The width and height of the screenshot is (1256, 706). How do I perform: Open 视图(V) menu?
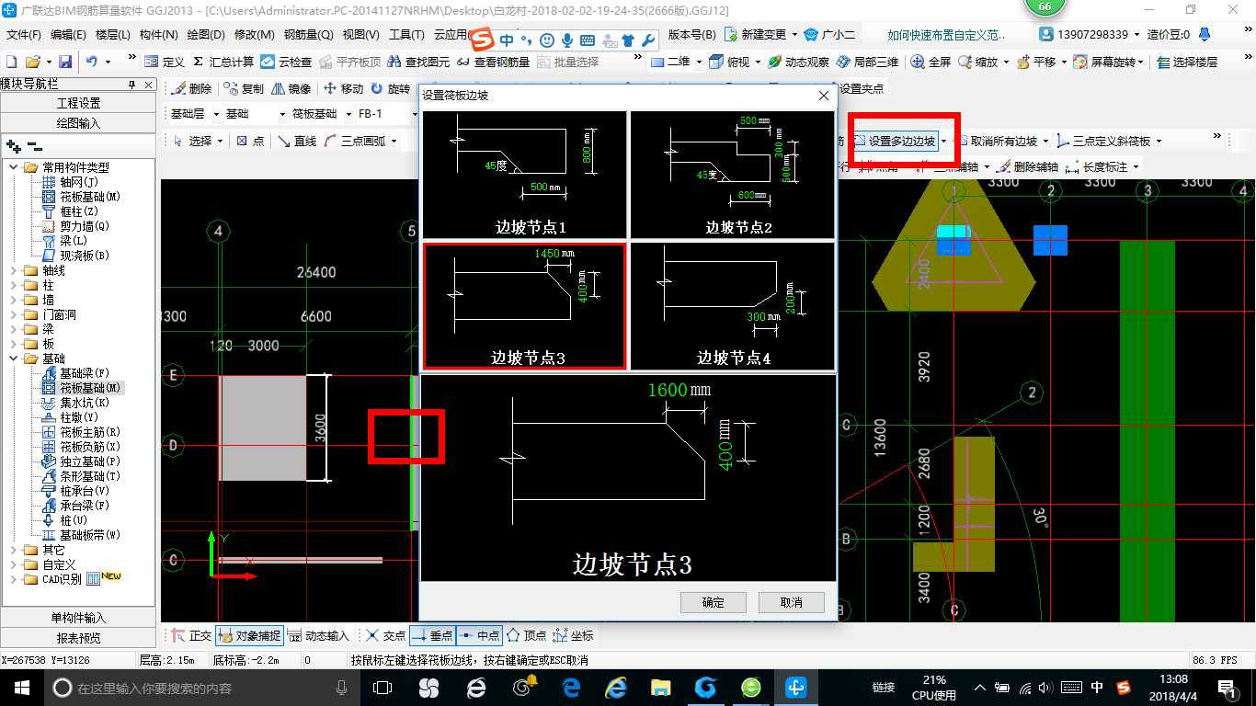[x=360, y=35]
